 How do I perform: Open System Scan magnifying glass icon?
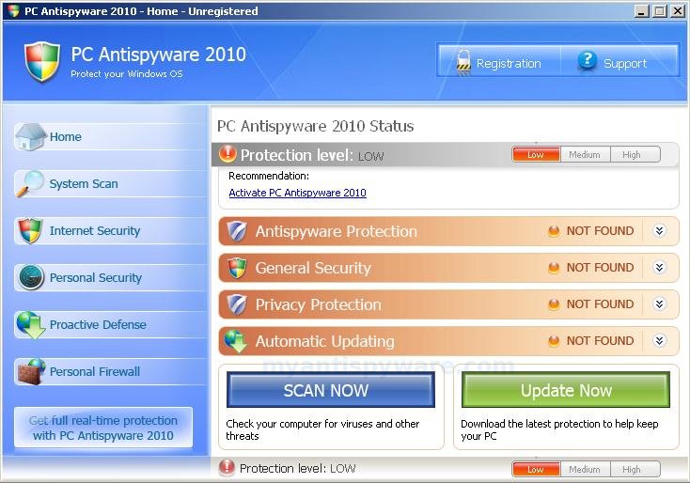tap(30, 183)
